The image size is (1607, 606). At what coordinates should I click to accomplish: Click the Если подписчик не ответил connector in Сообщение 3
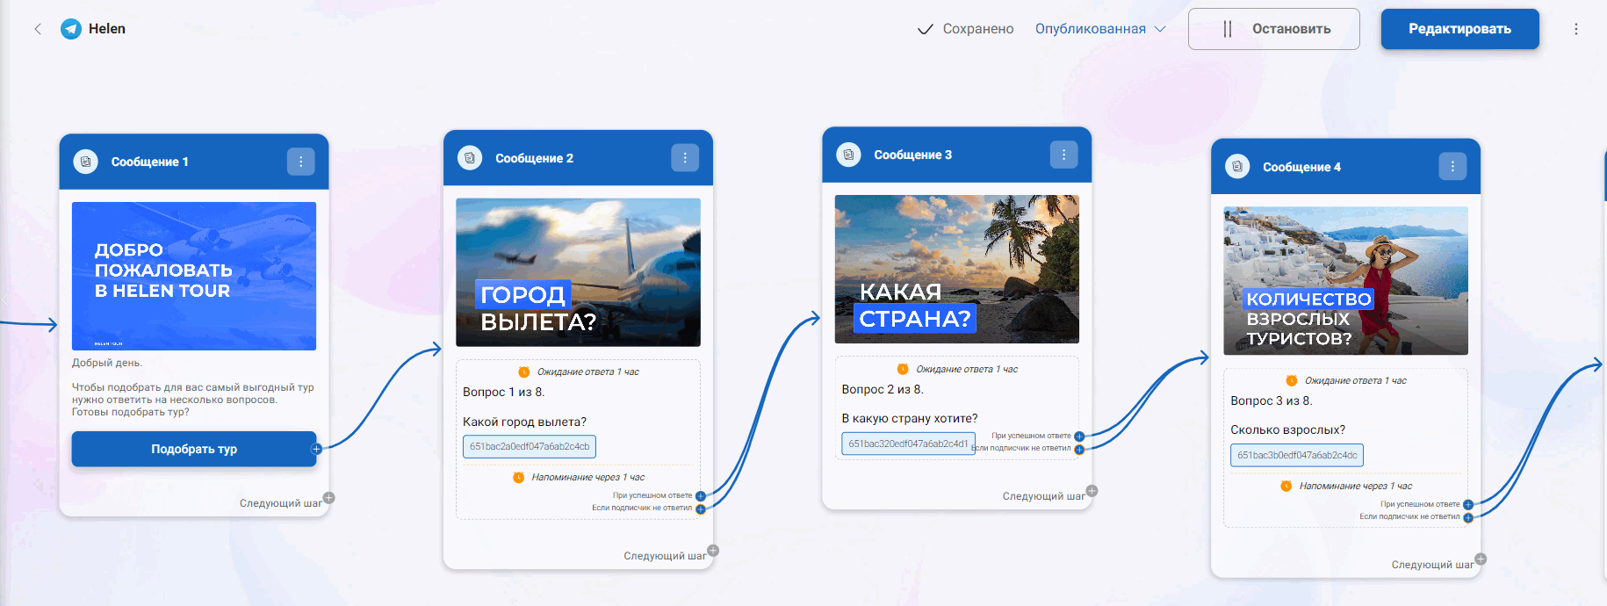[x=1079, y=449]
